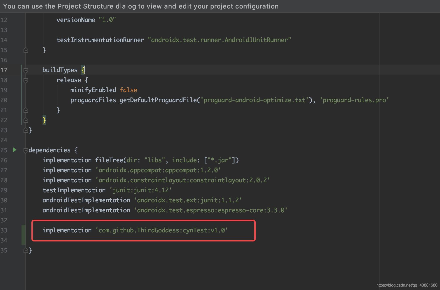
Task: Run the dependencies block with the green arrow
Action: tap(15, 150)
